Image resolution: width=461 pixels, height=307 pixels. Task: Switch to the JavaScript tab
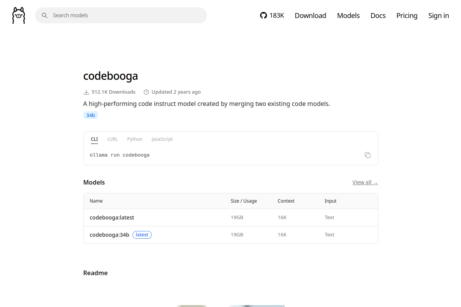tap(162, 139)
